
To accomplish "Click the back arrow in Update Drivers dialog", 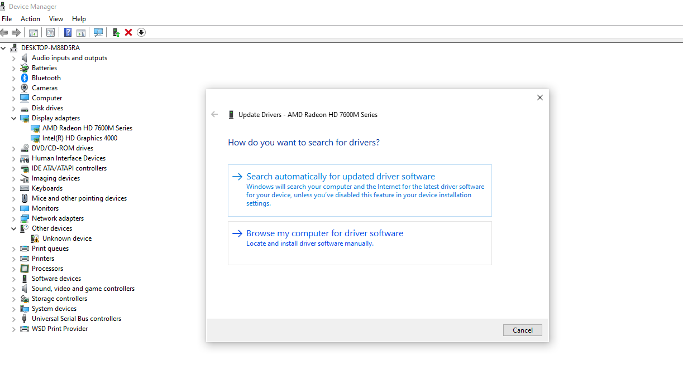I will [x=214, y=114].
